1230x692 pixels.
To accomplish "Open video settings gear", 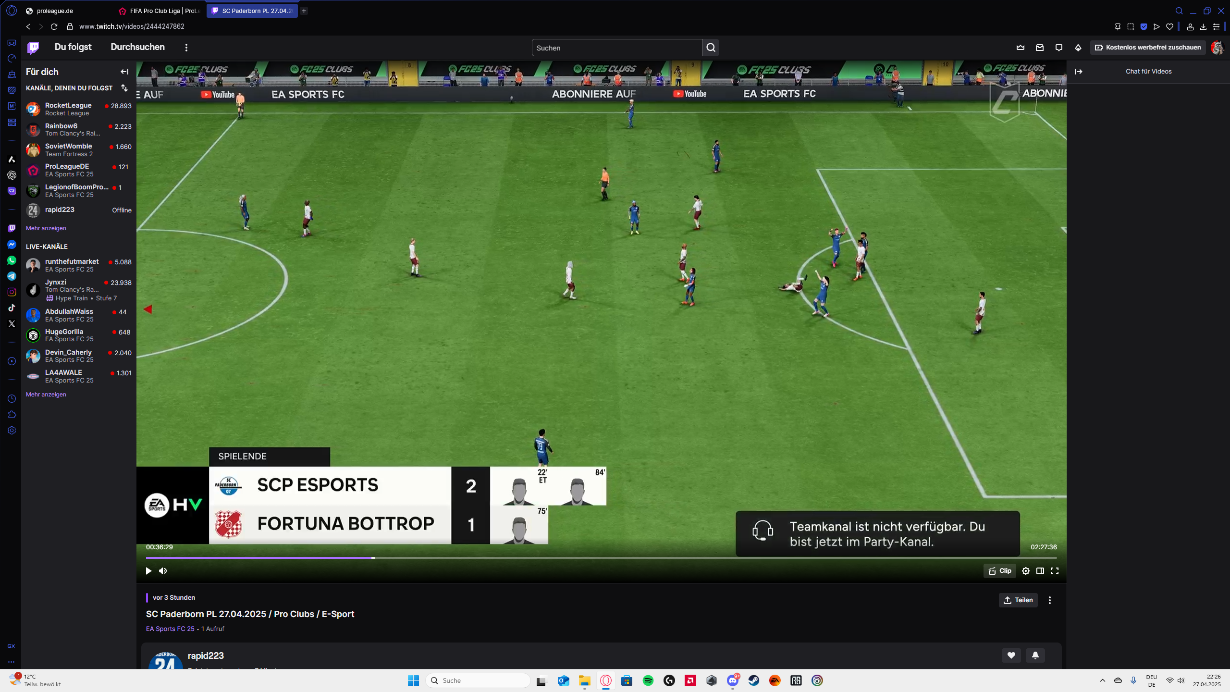I will pos(1026,571).
